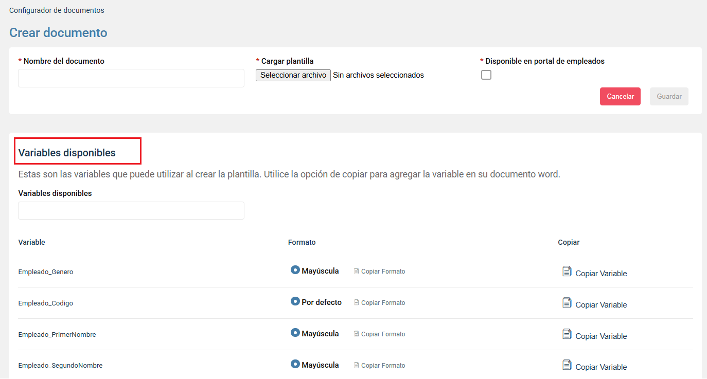Image resolution: width=707 pixels, height=379 pixels.
Task: Focus the Nombre del documento field
Action: [131, 78]
